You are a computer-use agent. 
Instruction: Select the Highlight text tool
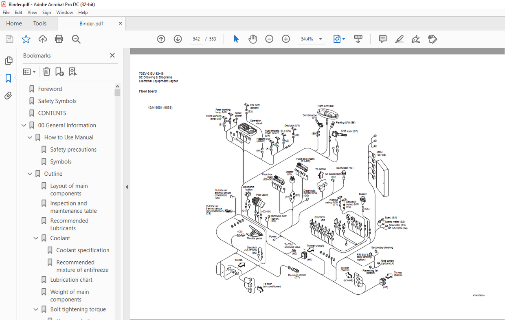point(399,39)
